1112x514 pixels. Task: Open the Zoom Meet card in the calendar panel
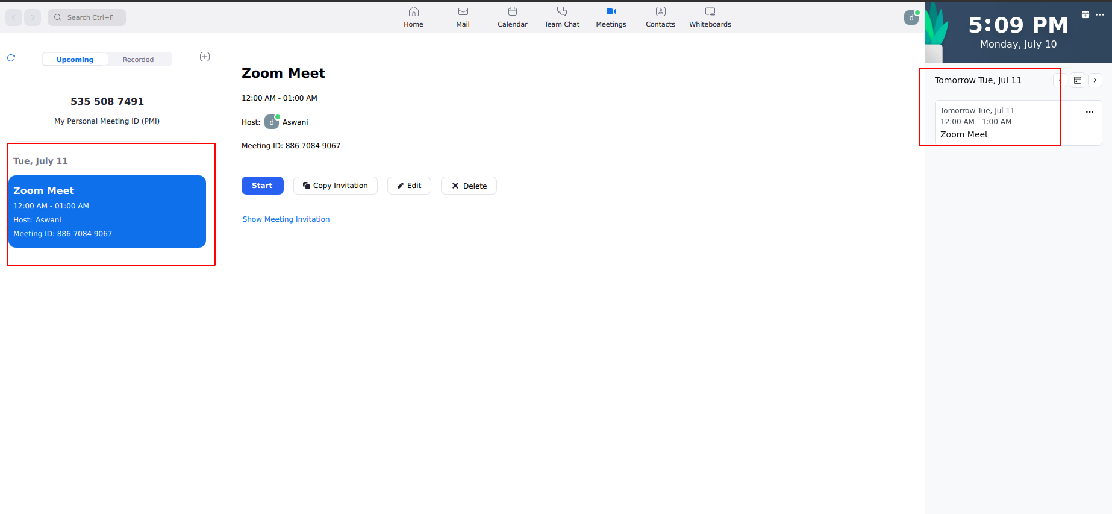point(1018,123)
